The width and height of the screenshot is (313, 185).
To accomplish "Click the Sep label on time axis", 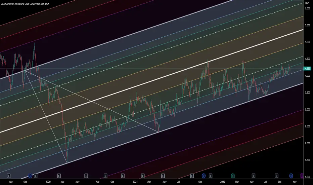I will [279, 182].
